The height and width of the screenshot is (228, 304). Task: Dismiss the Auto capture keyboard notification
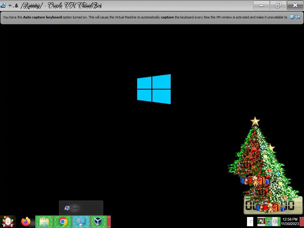(292, 17)
